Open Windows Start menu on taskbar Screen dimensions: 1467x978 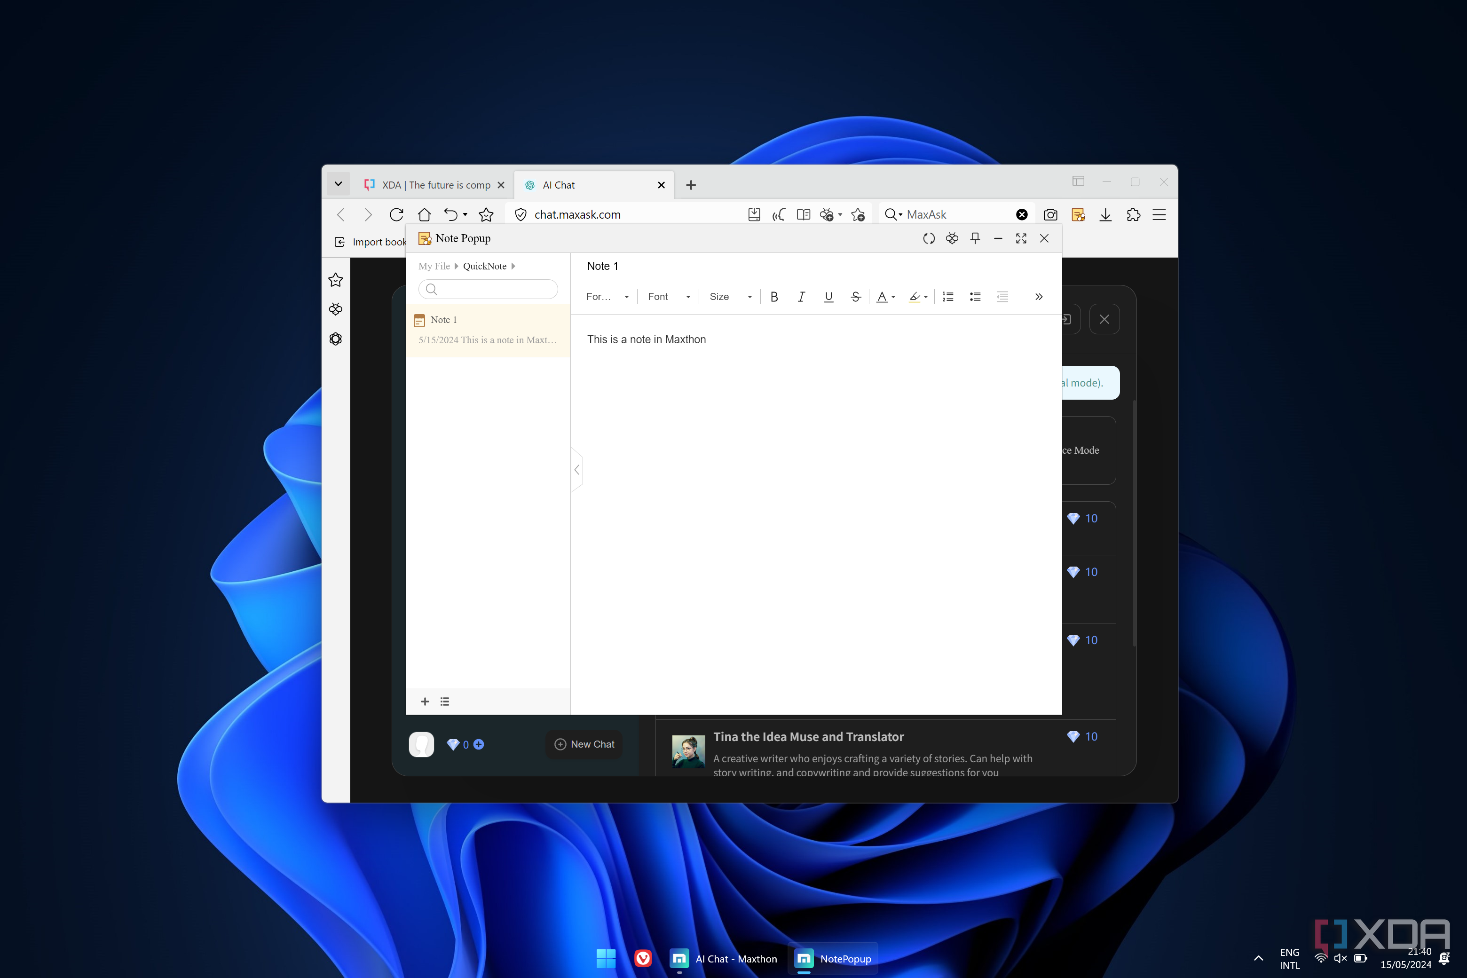(x=606, y=959)
